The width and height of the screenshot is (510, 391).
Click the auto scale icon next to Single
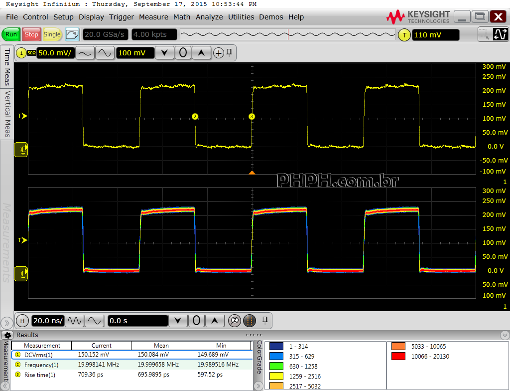click(x=73, y=34)
